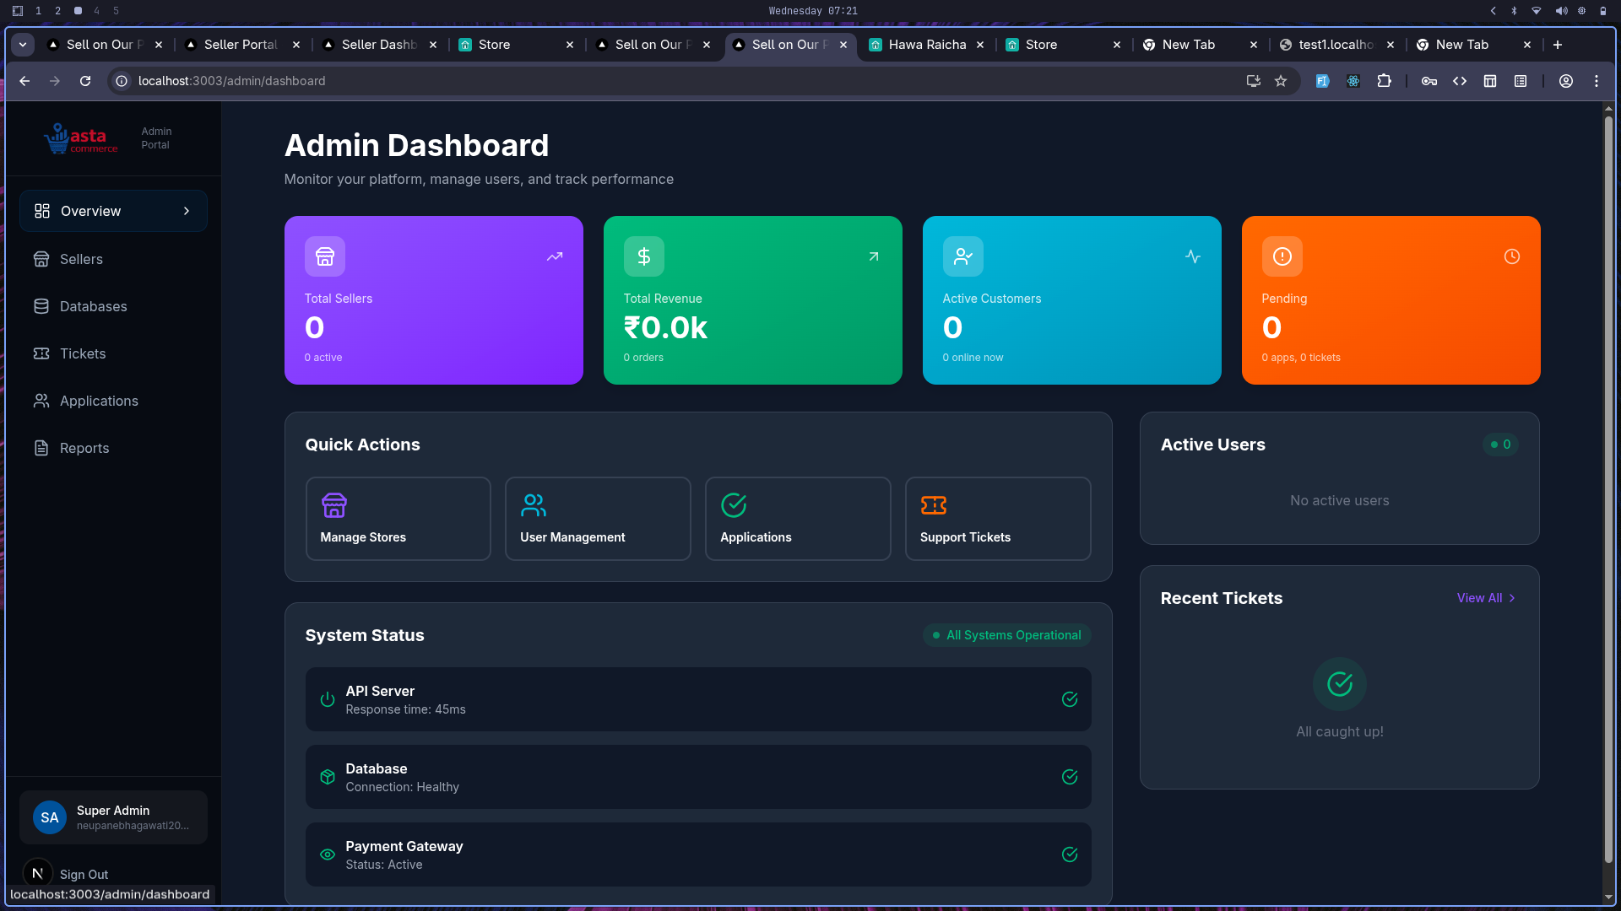Image resolution: width=1621 pixels, height=911 pixels.
Task: Expand the Overview chevron in sidebar
Action: point(187,211)
